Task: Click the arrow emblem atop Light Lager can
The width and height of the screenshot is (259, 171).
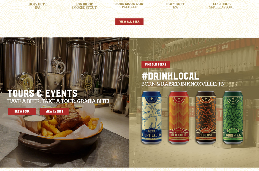Action: click(x=152, y=99)
